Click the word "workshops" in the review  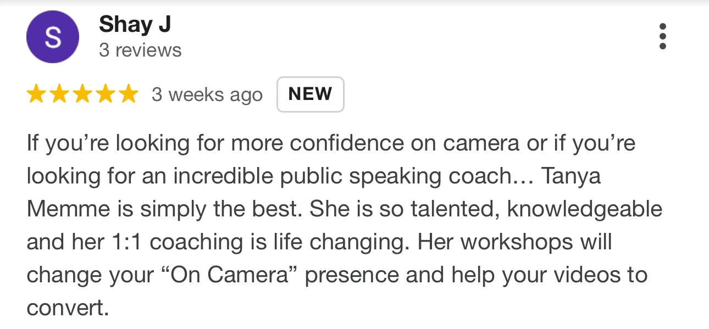click(552, 242)
